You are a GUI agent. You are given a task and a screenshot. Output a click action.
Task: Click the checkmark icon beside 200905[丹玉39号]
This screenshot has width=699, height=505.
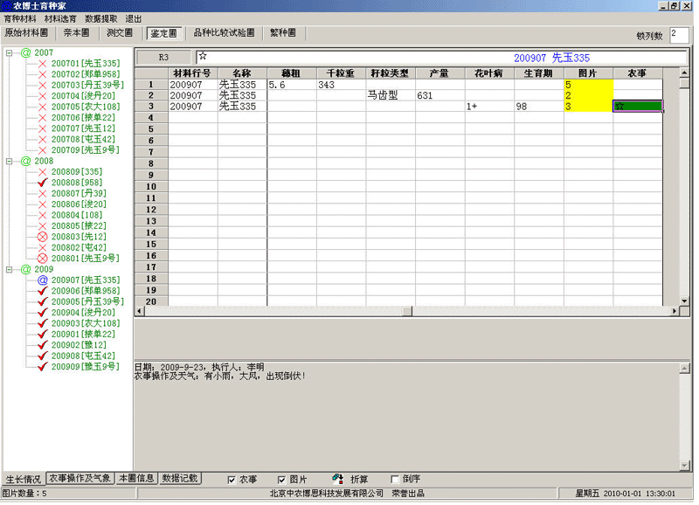[x=42, y=301]
